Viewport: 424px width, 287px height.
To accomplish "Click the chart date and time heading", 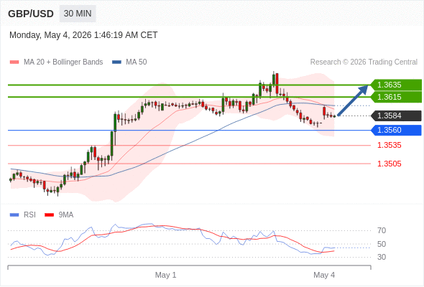I will pyautogui.click(x=83, y=35).
